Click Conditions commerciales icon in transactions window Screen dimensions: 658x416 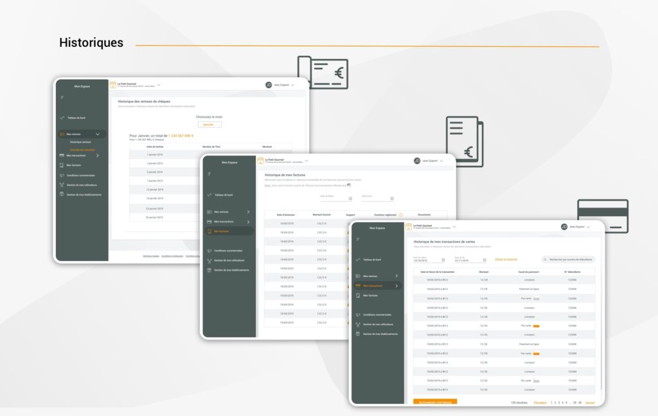[x=358, y=315]
